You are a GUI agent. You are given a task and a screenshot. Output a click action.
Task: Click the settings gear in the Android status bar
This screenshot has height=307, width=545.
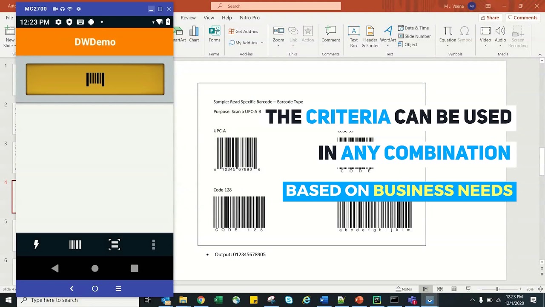pos(58,22)
